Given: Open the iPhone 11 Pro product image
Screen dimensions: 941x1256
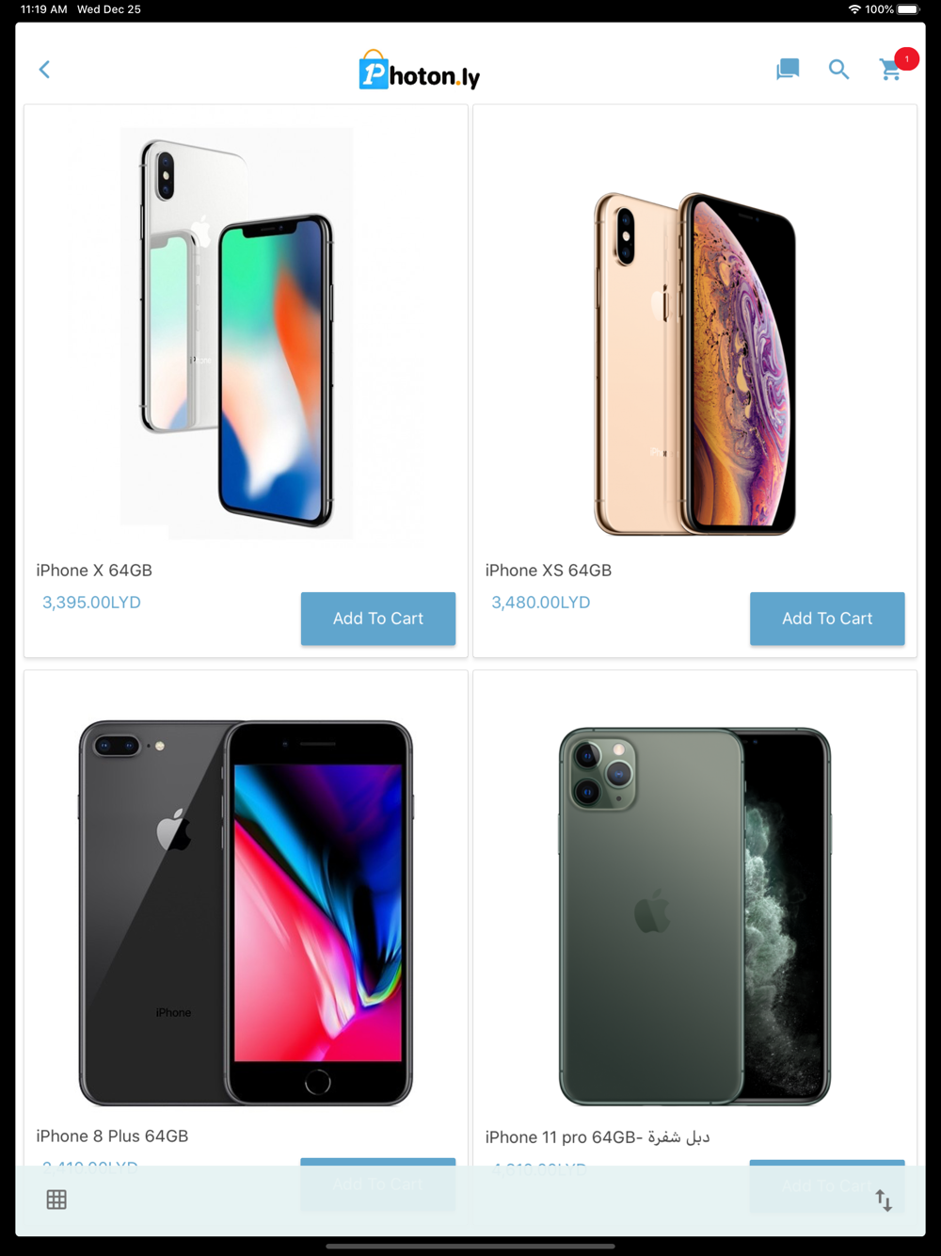Looking at the screenshot, I should point(694,916).
